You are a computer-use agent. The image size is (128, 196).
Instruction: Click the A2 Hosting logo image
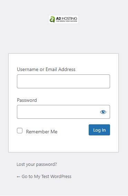63,19
